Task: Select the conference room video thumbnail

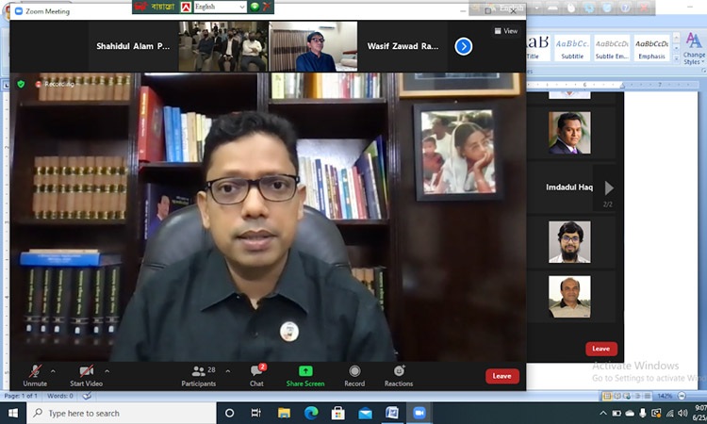Action: 223,46
